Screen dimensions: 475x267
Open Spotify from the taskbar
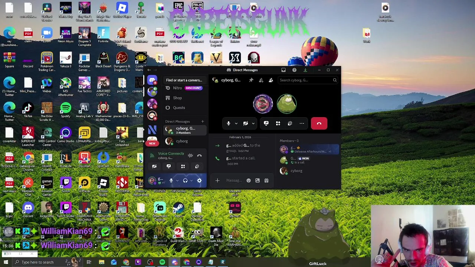(x=162, y=262)
